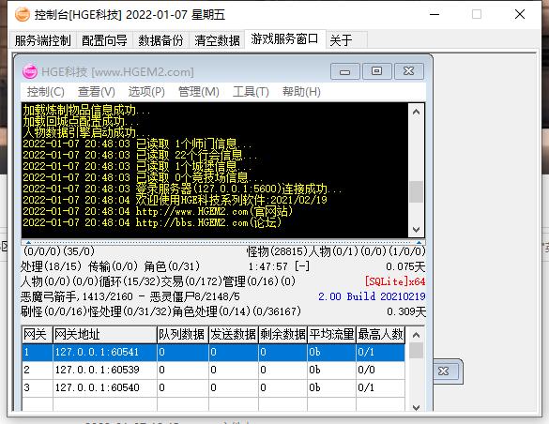Image resolution: width=549 pixels, height=424 pixels.
Task: Click the 网关地址 column header
Action: pyautogui.click(x=105, y=335)
